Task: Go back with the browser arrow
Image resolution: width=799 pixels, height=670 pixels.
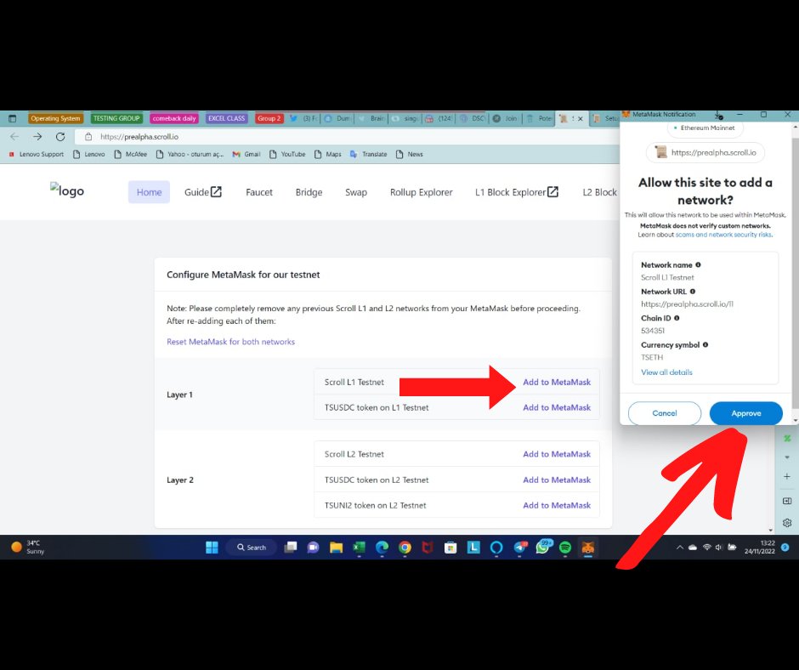Action: [14, 137]
